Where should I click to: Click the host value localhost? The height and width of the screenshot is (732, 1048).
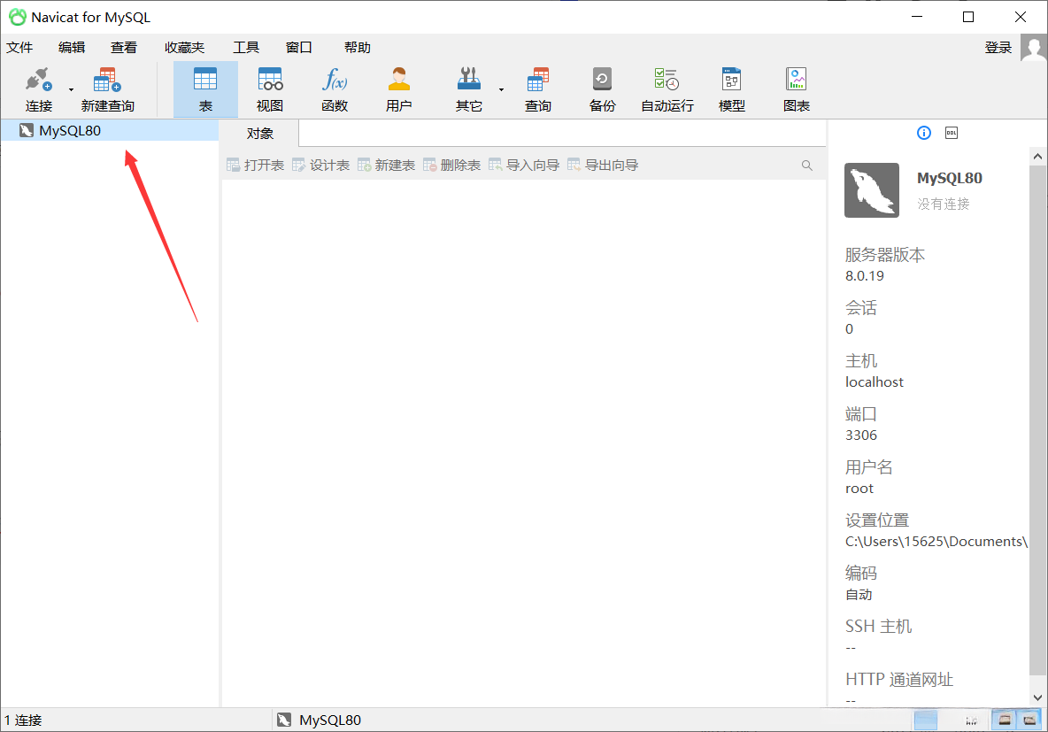pyautogui.click(x=875, y=381)
